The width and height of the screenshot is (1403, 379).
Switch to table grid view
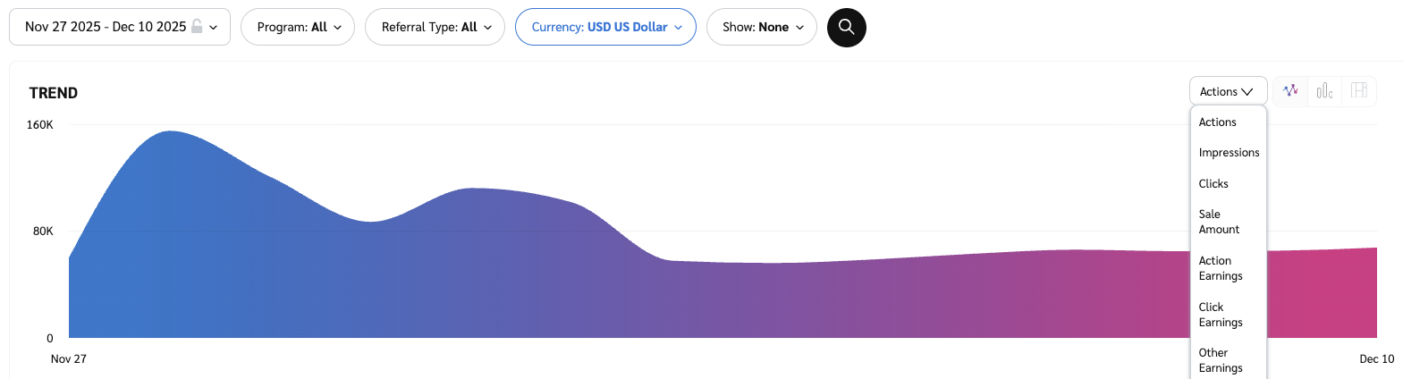[1359, 91]
